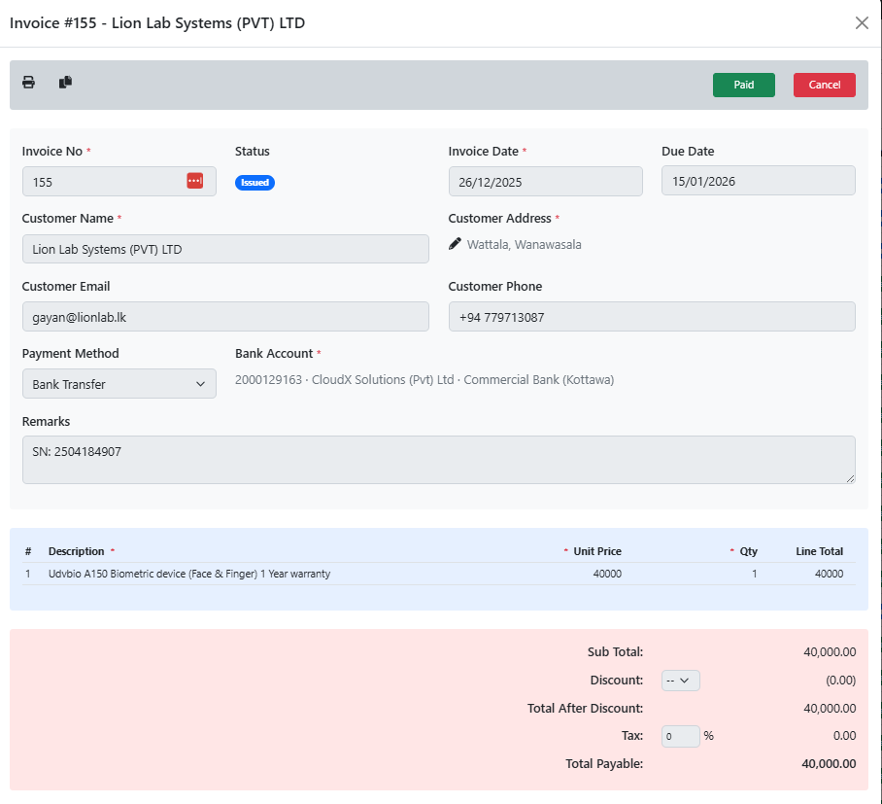Click the pencil icon beside Customer Address
Viewport: 882px width, 804px height.
point(454,243)
